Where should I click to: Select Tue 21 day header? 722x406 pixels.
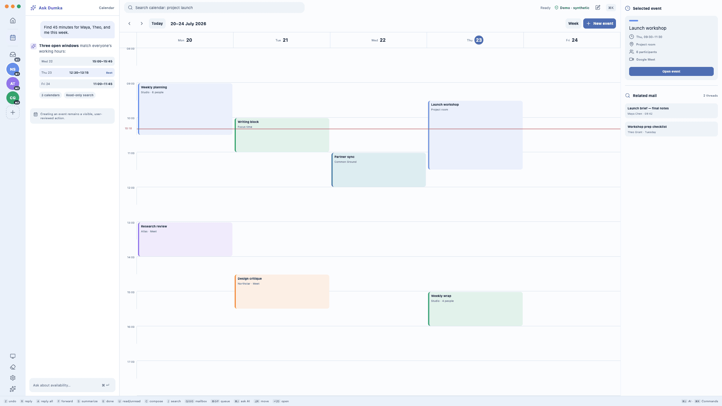[x=282, y=40]
